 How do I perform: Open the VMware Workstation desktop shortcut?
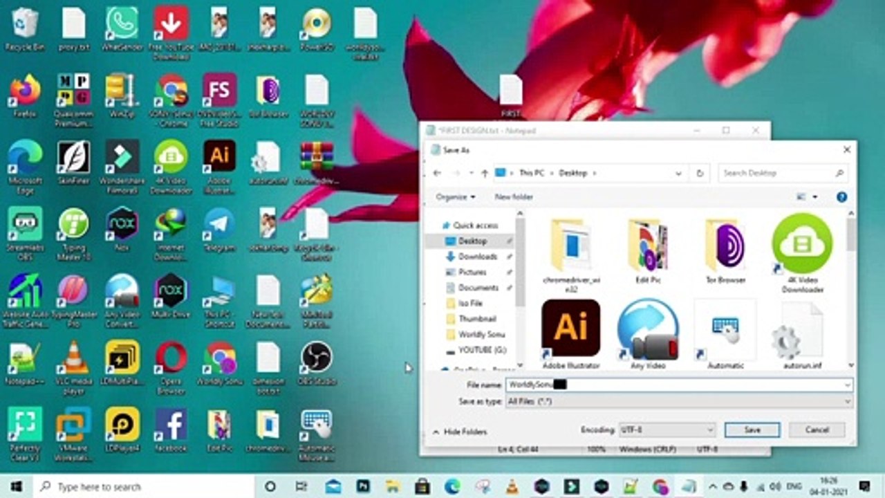point(73,434)
